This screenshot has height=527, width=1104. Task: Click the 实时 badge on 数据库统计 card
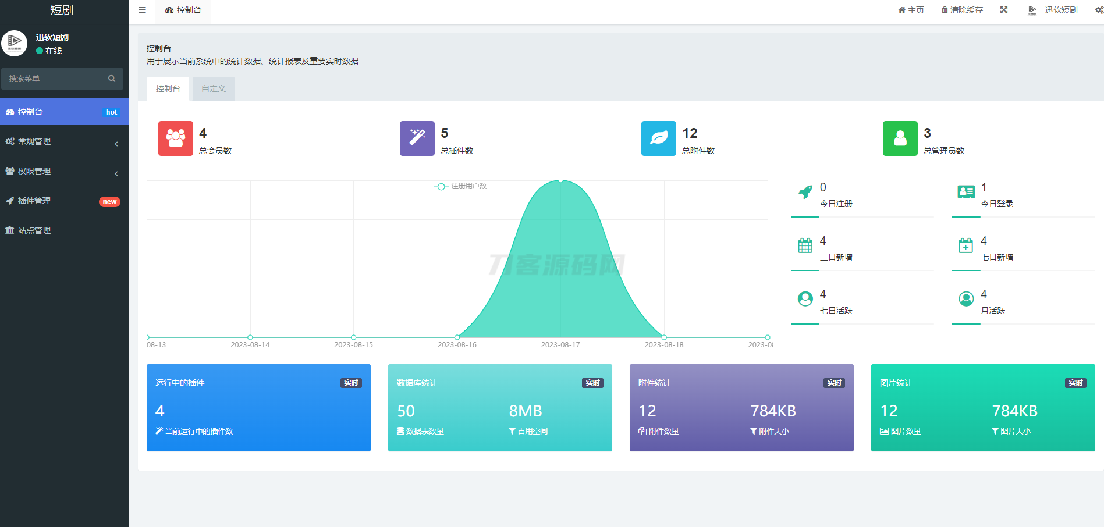click(592, 383)
